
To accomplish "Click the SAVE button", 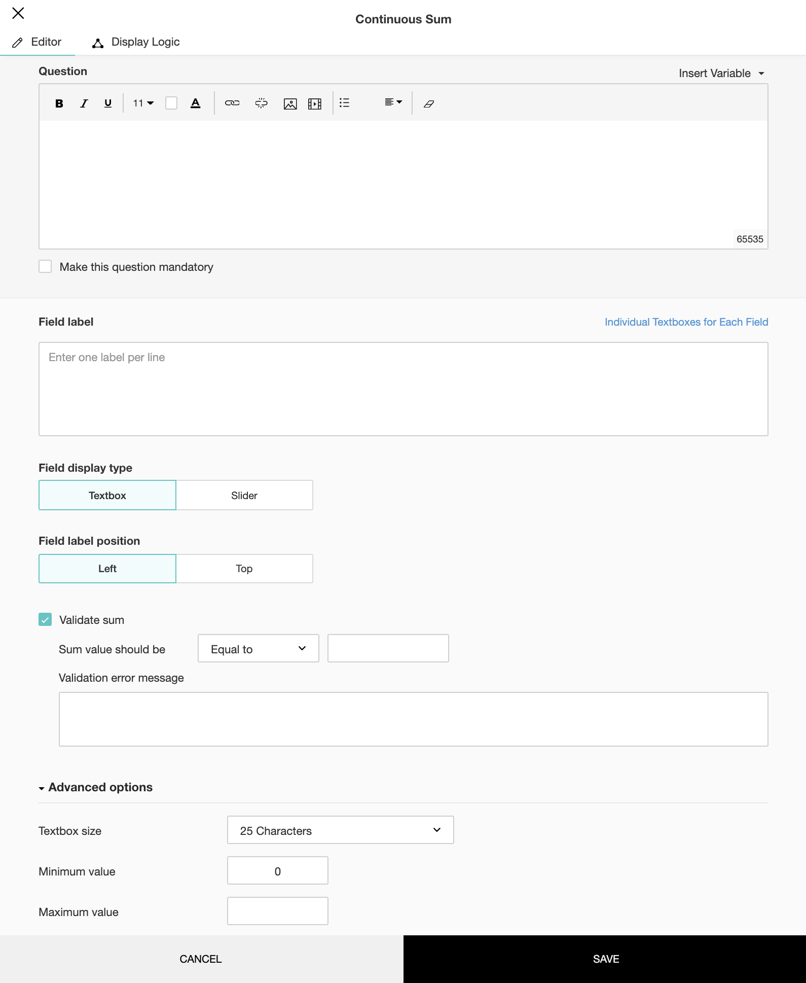I will [605, 959].
